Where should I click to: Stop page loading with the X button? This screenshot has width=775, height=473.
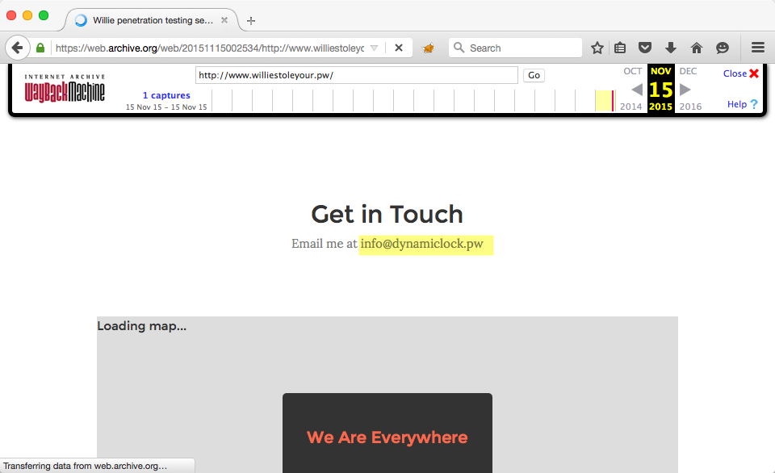[399, 48]
